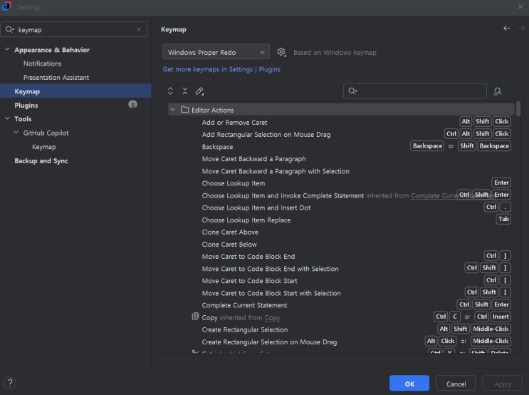Viewport: 529px width, 395px height.
Task: Click Collapse All icon in keymap toolbar
Action: [185, 91]
